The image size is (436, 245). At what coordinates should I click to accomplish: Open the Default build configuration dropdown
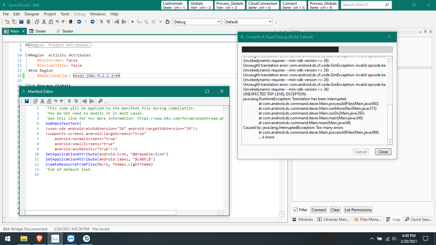pyautogui.click(x=248, y=22)
